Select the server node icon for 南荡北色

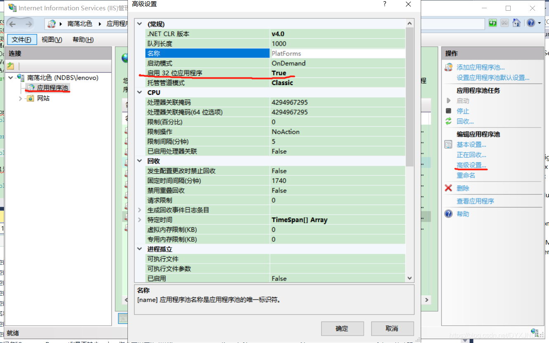(x=21, y=77)
